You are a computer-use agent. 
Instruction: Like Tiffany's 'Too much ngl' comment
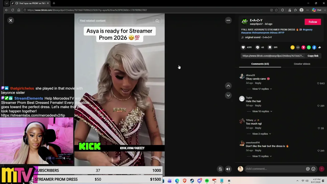click(x=319, y=128)
